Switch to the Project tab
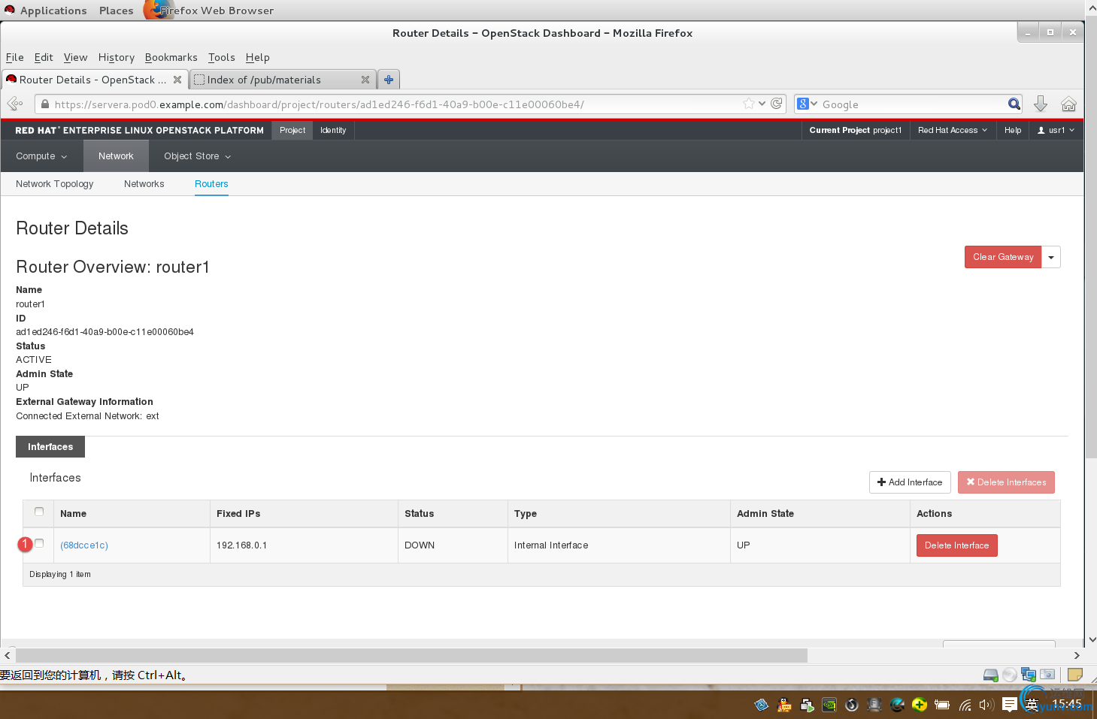This screenshot has width=1097, height=719. pyautogui.click(x=292, y=130)
